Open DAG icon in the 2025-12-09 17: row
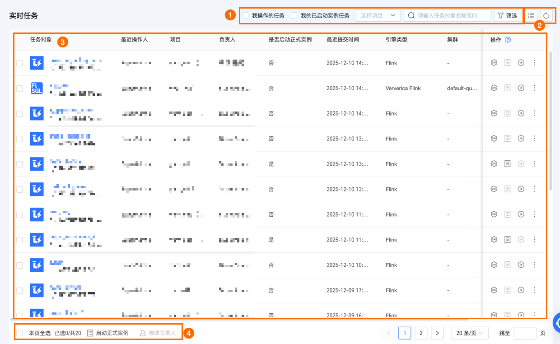The image size is (560, 344). click(x=494, y=290)
